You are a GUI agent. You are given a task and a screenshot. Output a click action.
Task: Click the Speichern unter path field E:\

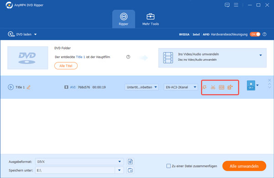tap(75, 170)
